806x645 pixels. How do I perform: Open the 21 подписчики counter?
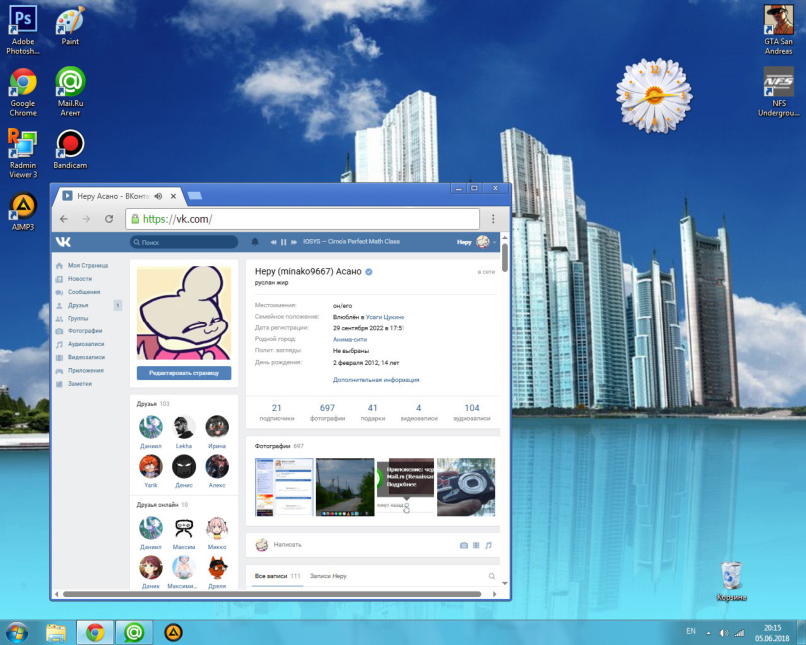click(x=276, y=412)
